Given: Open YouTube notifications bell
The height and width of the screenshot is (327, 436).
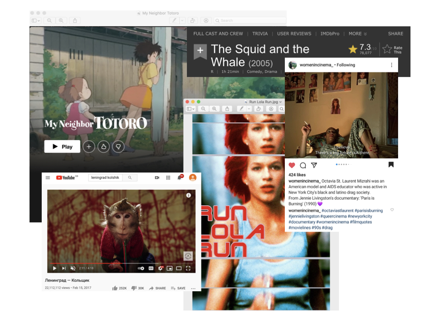Looking at the screenshot, I should (180, 178).
